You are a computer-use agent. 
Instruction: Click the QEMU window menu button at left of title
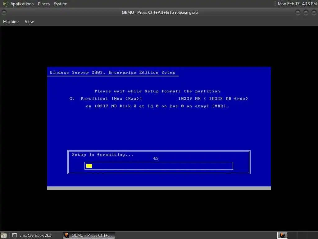(4, 12)
